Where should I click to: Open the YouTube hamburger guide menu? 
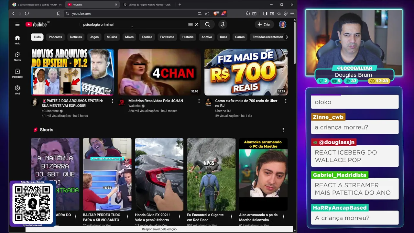(17, 24)
